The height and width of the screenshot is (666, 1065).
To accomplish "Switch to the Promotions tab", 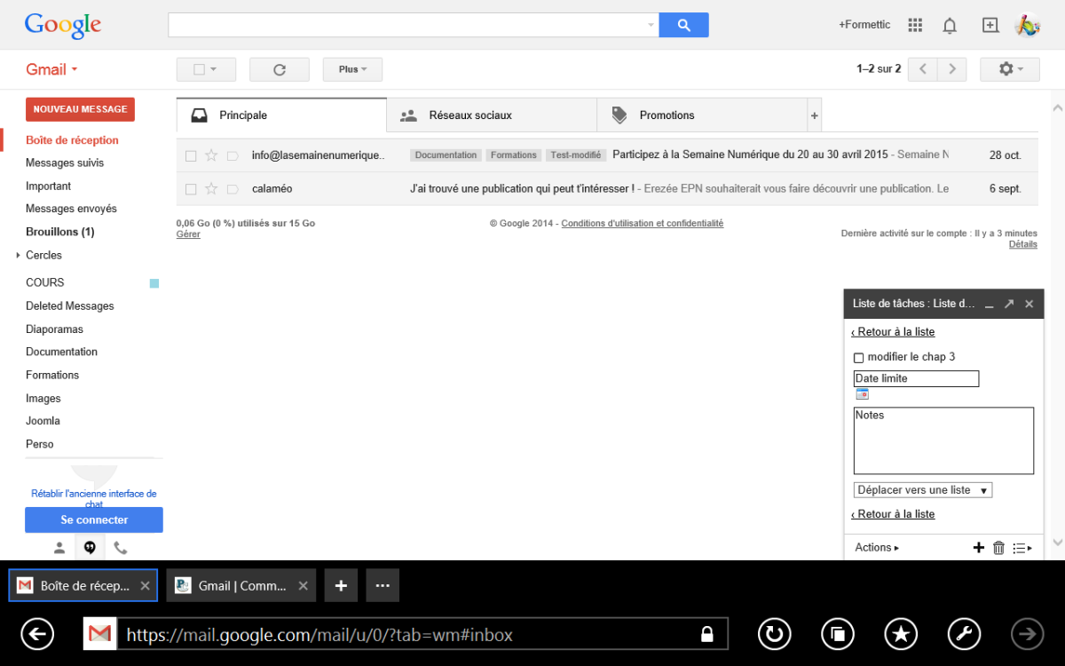I will click(x=702, y=115).
